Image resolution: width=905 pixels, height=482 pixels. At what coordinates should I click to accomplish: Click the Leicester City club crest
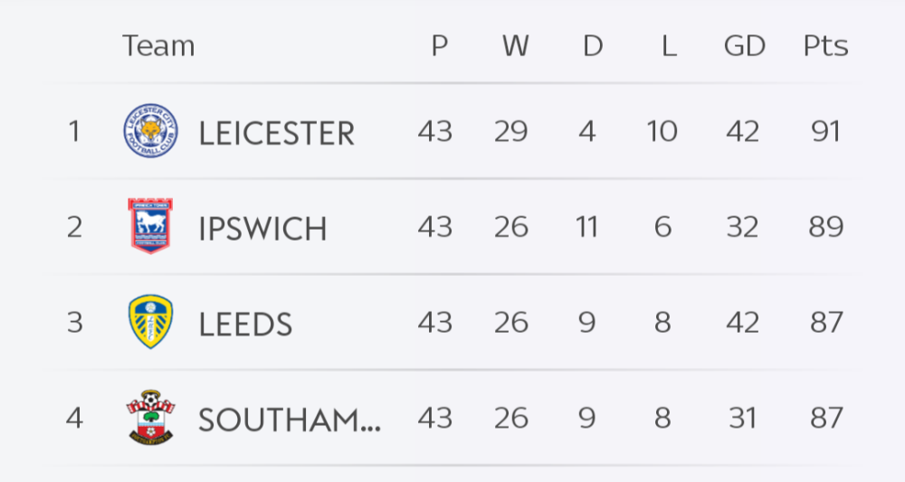coord(150,132)
